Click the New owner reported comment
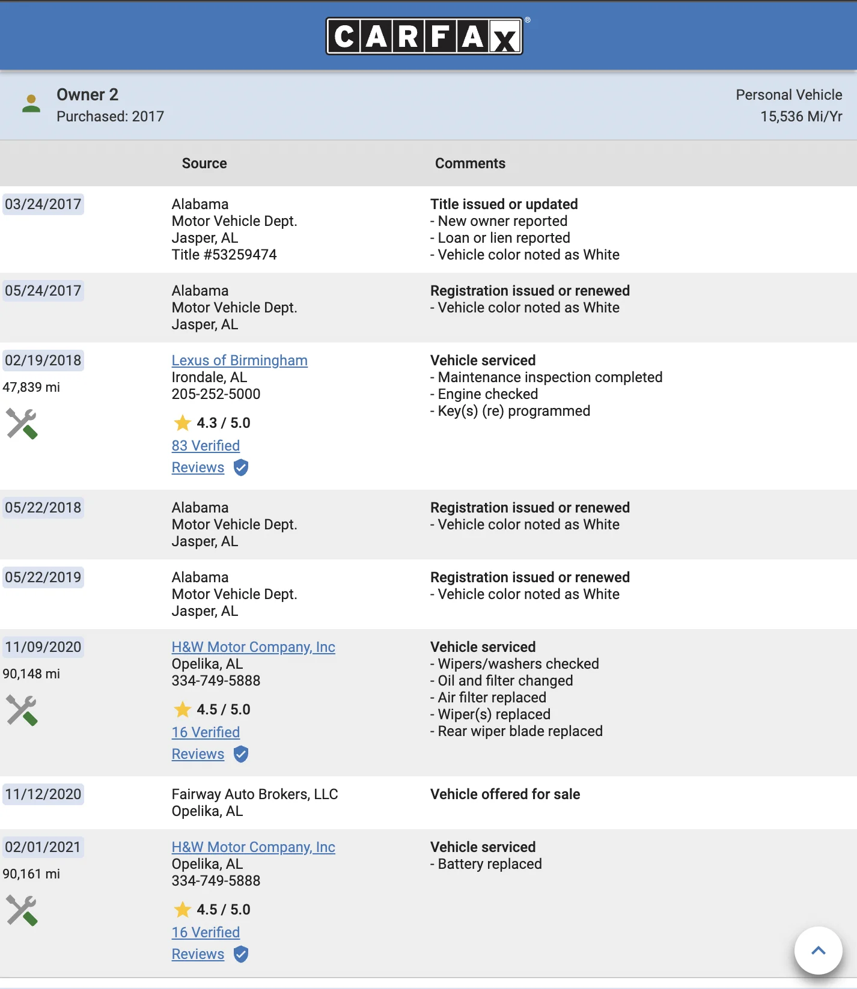Image resolution: width=857 pixels, height=989 pixels. click(499, 221)
